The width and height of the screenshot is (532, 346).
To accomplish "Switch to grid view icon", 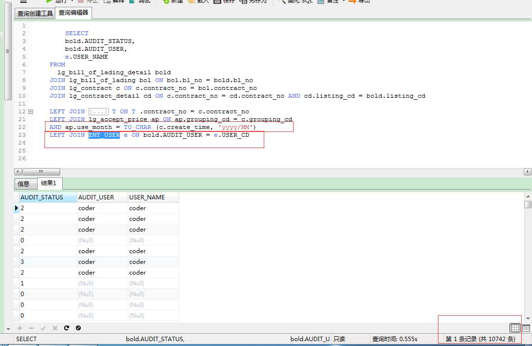I will tap(515, 328).
